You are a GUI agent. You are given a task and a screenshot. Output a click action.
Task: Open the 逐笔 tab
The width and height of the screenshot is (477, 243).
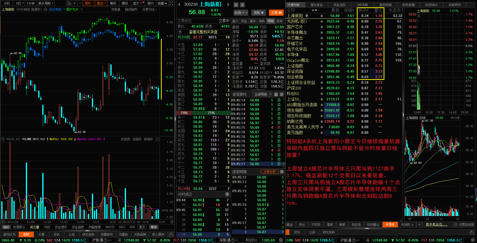click(x=279, y=21)
